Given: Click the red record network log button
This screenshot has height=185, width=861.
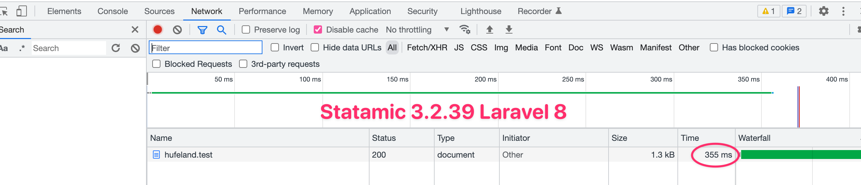Looking at the screenshot, I should (158, 30).
